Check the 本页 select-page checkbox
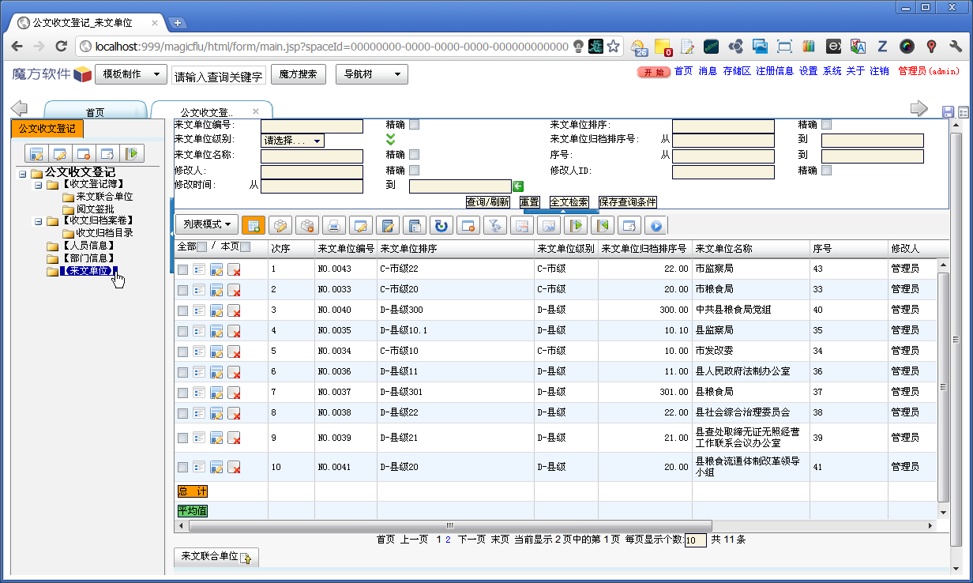This screenshot has width=973, height=583. [x=245, y=247]
